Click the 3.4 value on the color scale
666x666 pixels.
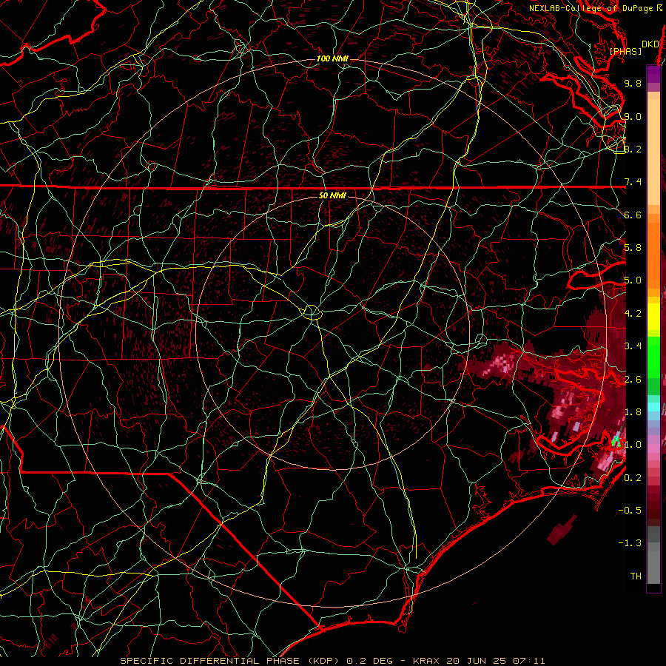click(633, 346)
